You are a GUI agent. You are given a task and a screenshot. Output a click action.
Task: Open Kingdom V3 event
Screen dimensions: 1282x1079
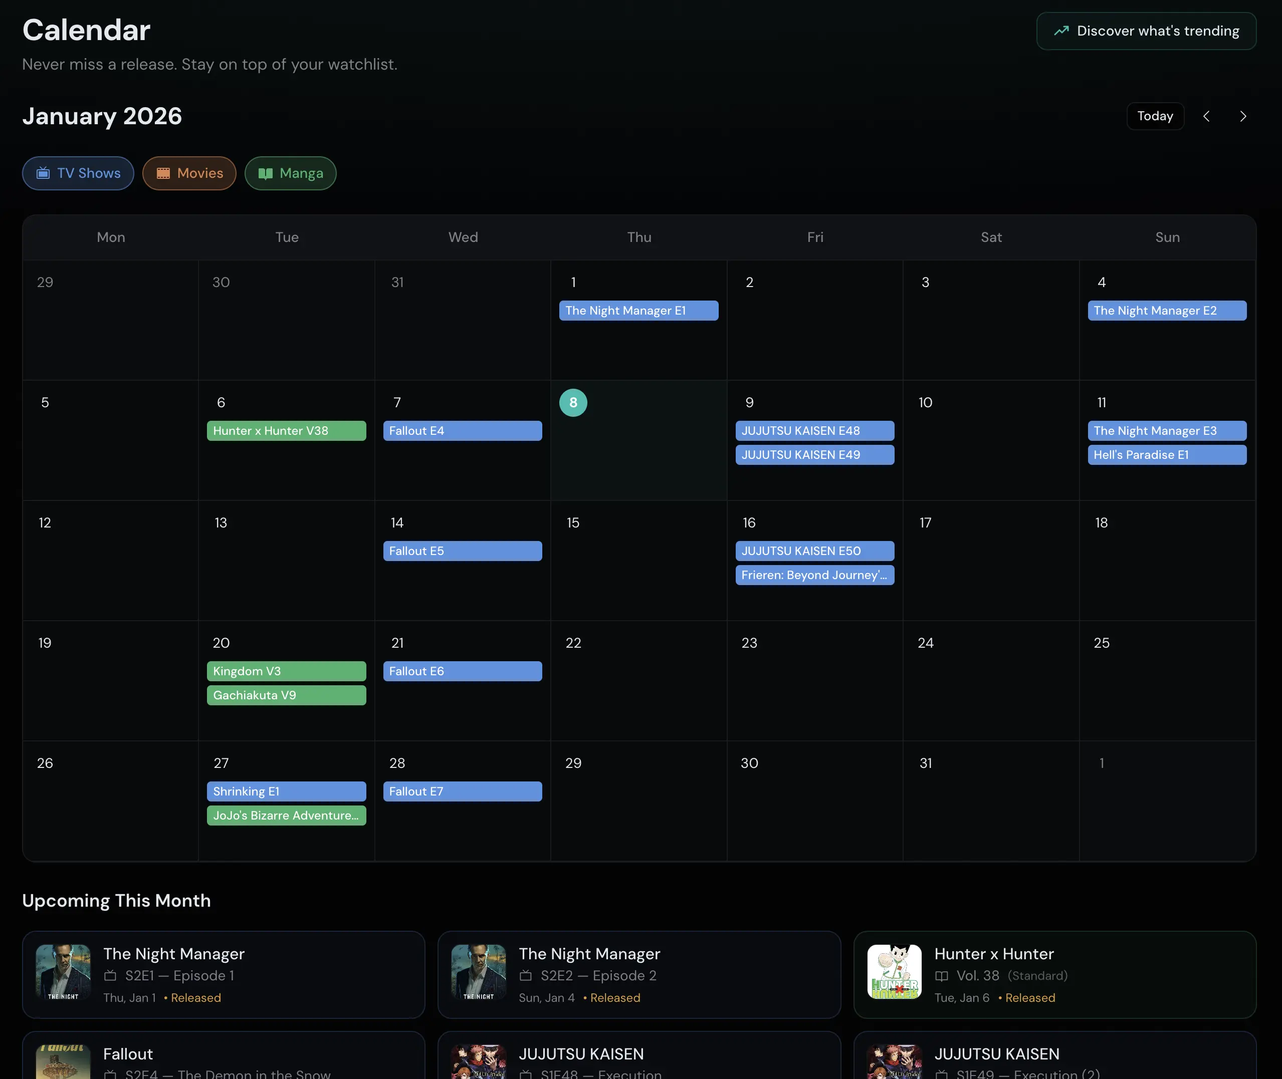point(286,671)
